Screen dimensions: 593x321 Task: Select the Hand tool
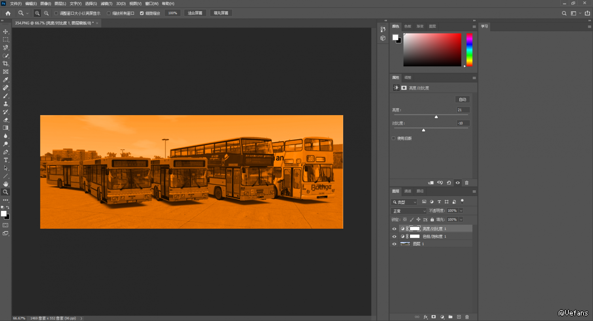point(6,184)
